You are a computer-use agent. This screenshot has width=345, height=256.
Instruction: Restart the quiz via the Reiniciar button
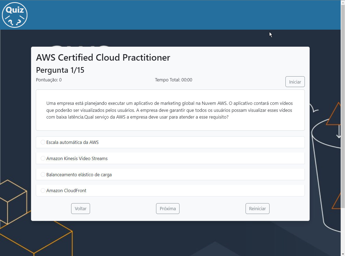coord(257,209)
